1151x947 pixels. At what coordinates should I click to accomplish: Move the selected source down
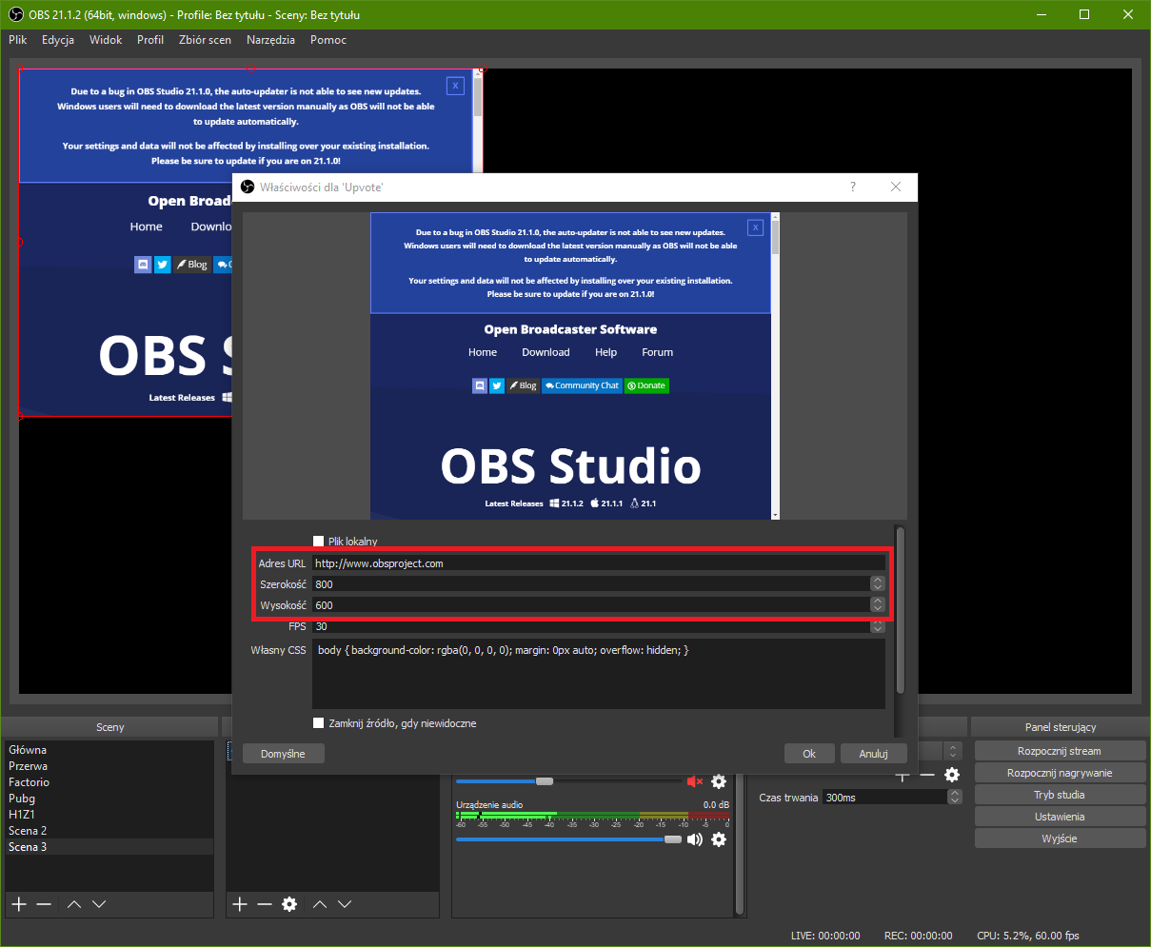click(x=345, y=904)
